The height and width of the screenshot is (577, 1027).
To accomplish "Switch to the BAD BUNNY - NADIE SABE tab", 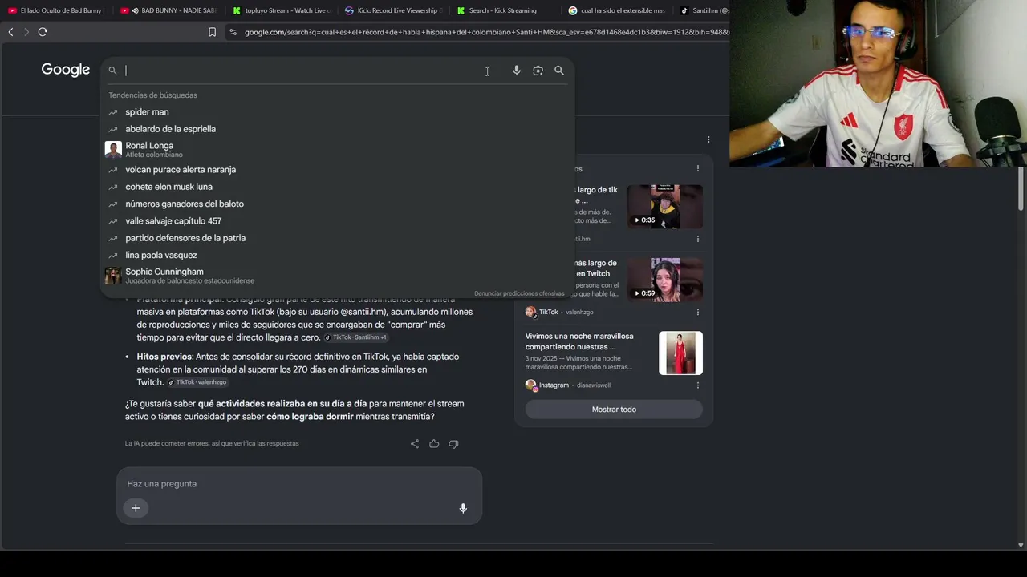I will click(168, 10).
